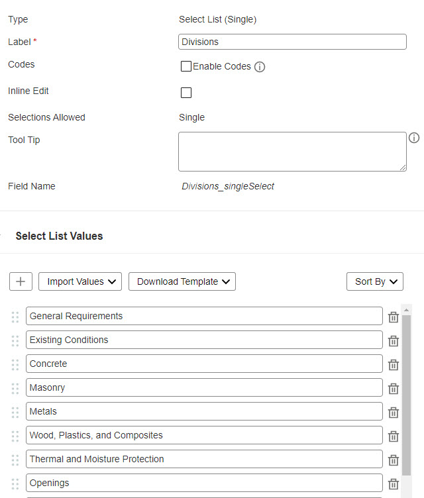Viewport: 424px width, 498px height.
Task: Click into the Divisions label field
Action: (292, 42)
